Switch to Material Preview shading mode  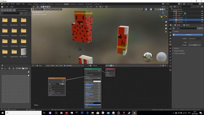(x=162, y=9)
